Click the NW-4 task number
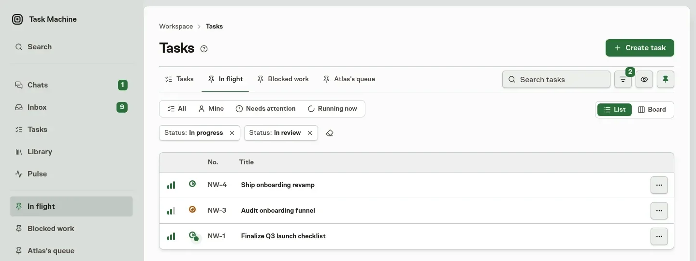This screenshot has width=696, height=261. [x=217, y=185]
